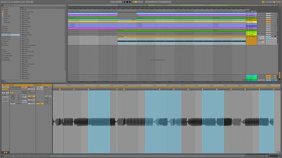This screenshot has width=282, height=158.
Task: Select the Master track header at bottom
Action: click(252, 80)
